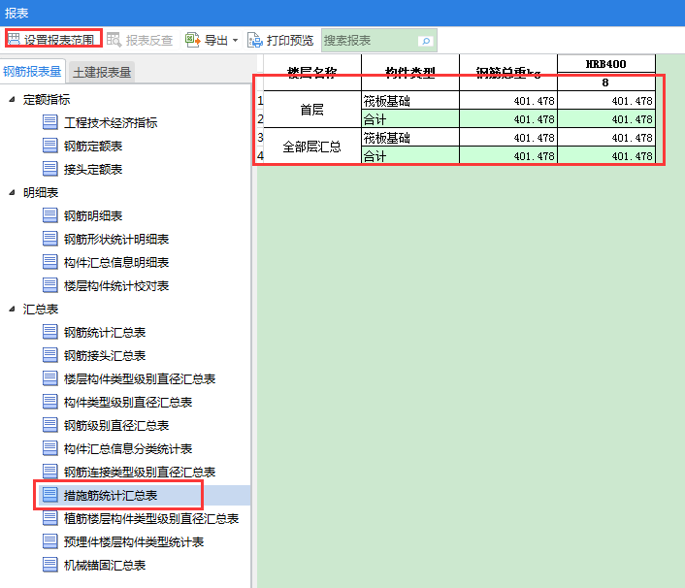Screen dimensions: 685x588
Task: Open 钢筋统计汇总表 report
Action: click(x=105, y=333)
